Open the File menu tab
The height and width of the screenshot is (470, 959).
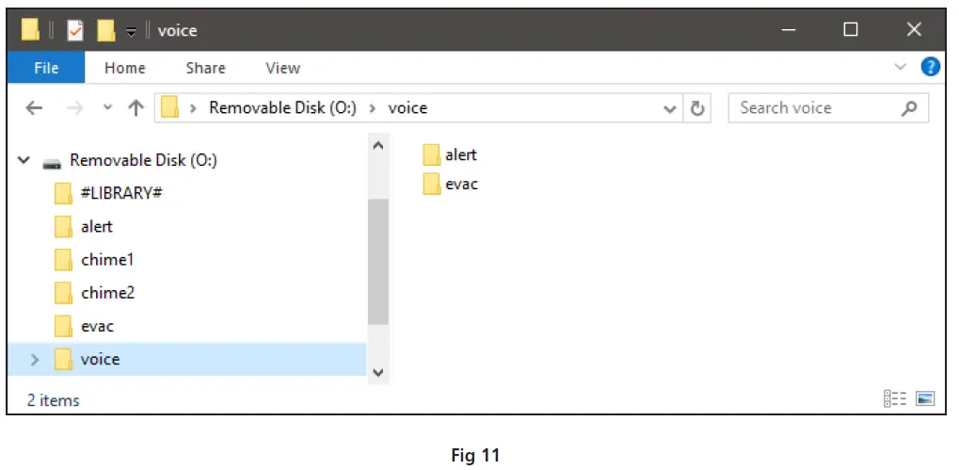tap(46, 68)
